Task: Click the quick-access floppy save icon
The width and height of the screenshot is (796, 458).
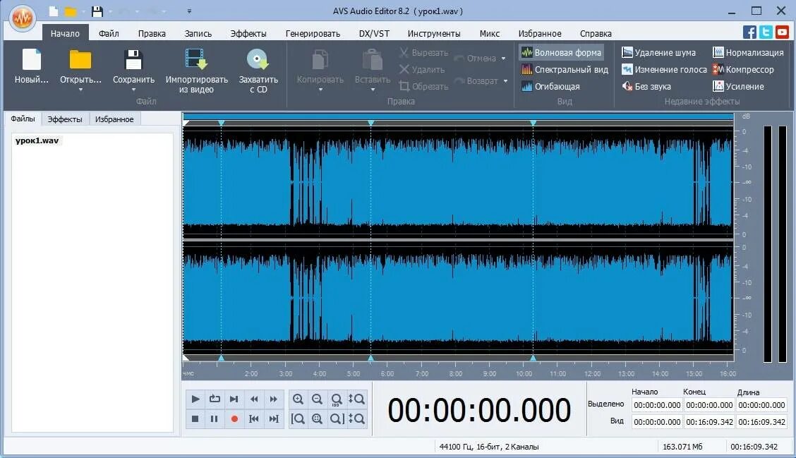Action: pos(97,11)
